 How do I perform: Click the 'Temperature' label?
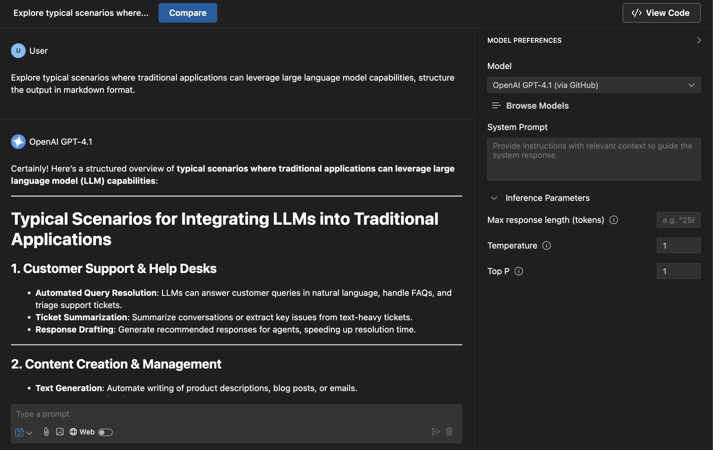point(512,245)
